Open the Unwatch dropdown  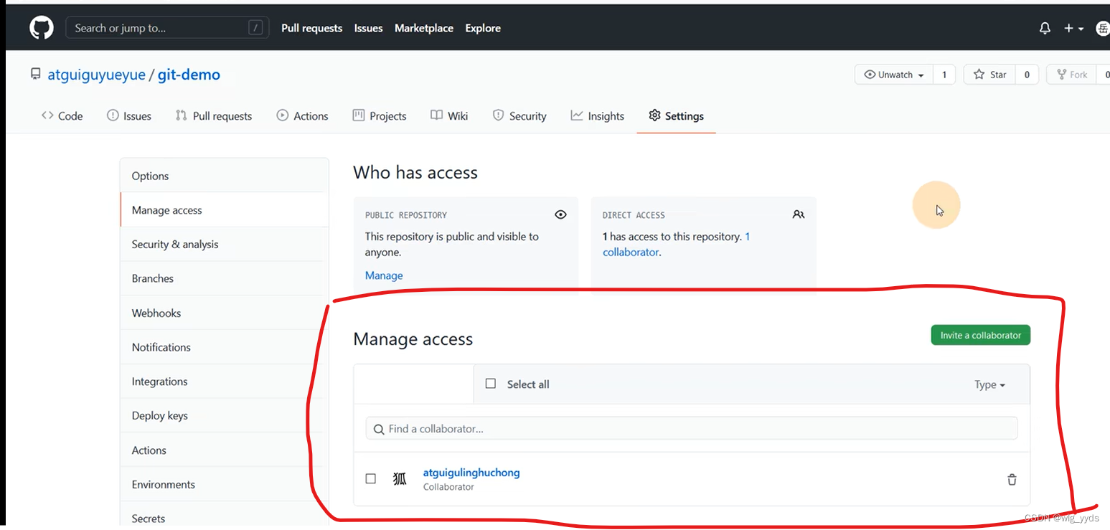(x=894, y=75)
